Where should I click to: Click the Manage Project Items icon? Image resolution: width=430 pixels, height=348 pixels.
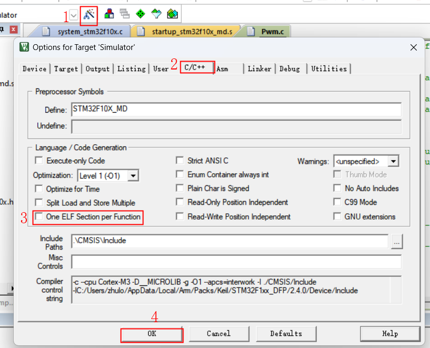coord(110,14)
